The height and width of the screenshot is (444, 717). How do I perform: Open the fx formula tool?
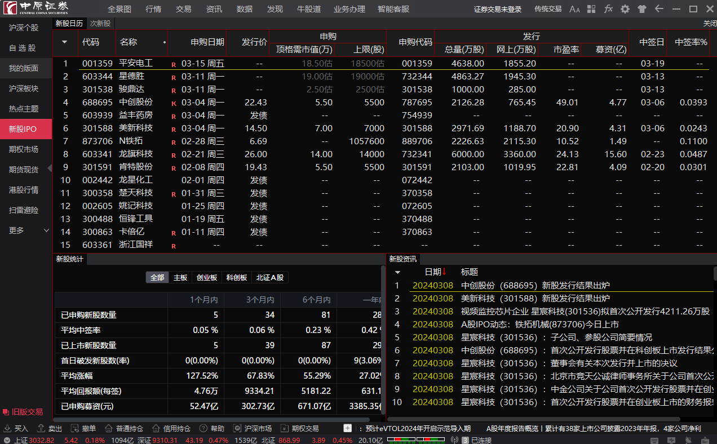608,9
